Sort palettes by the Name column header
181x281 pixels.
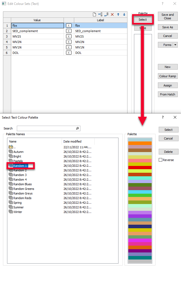(35, 141)
